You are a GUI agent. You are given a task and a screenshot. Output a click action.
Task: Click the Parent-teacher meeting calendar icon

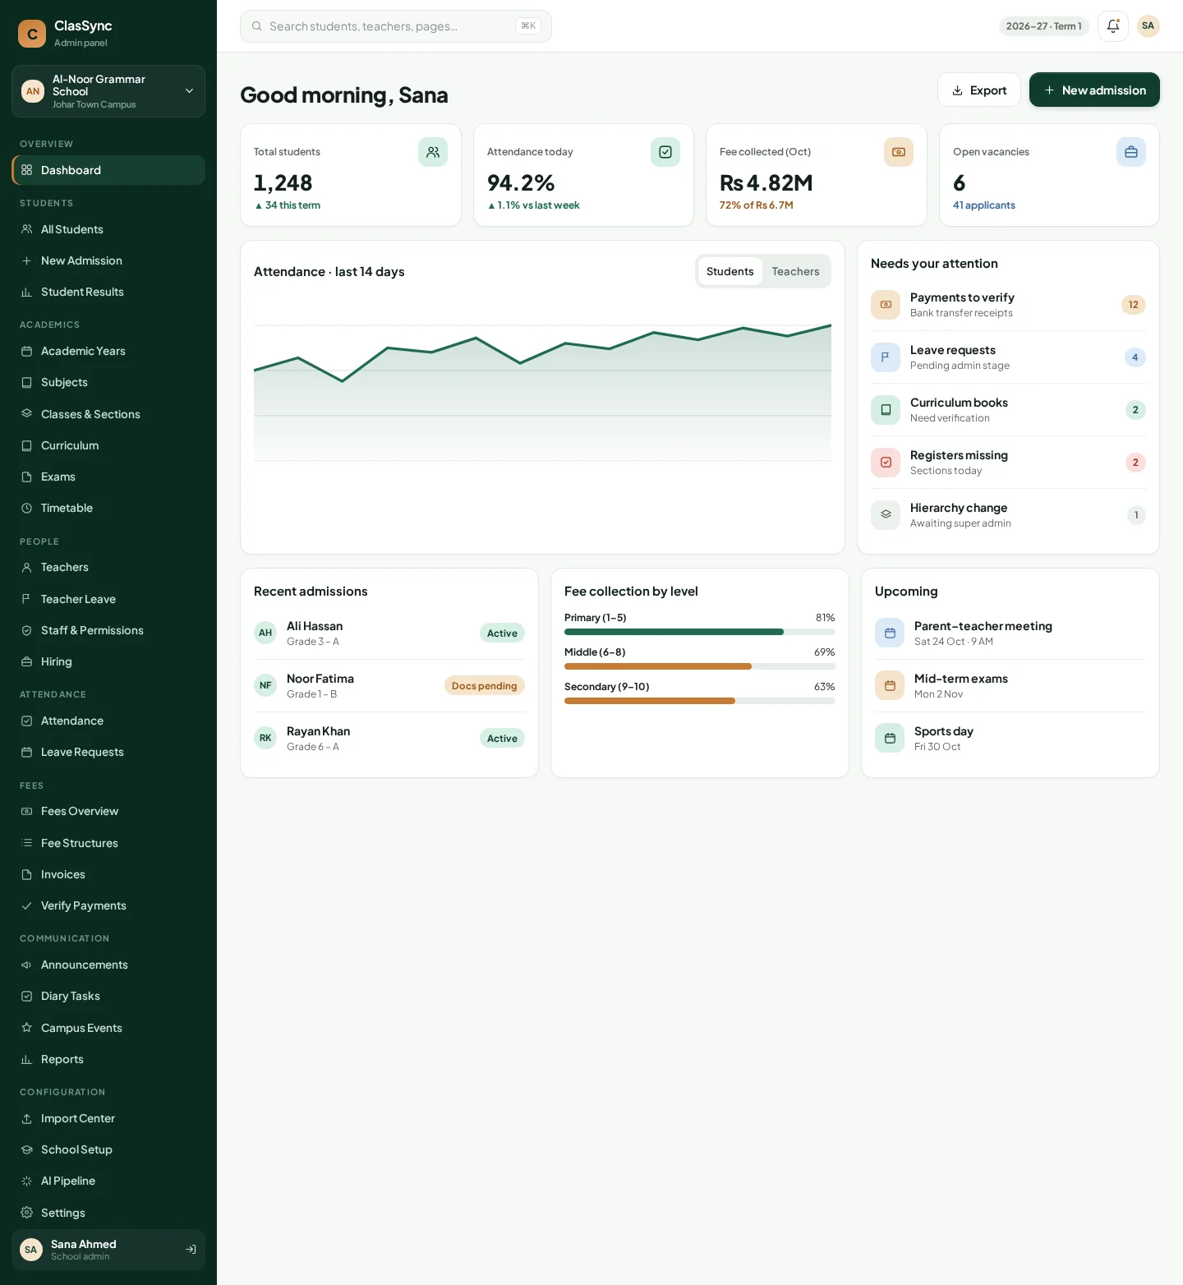click(890, 633)
